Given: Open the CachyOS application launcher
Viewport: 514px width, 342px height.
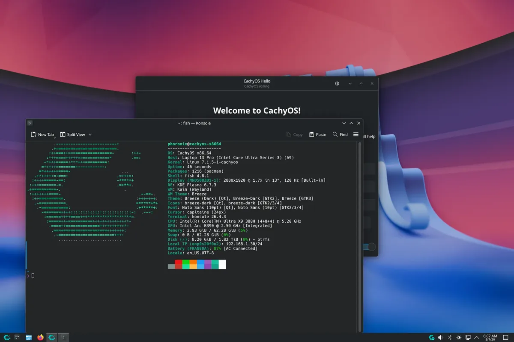Looking at the screenshot, I should pyautogui.click(x=7, y=337).
